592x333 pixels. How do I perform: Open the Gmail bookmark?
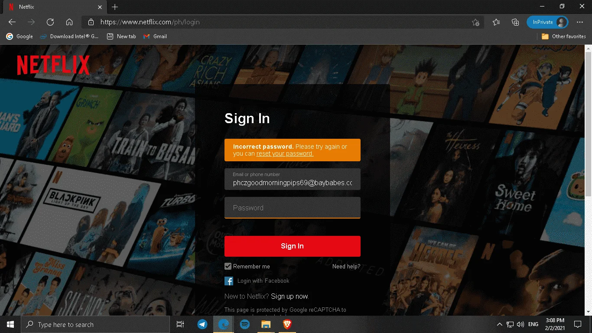pos(155,36)
